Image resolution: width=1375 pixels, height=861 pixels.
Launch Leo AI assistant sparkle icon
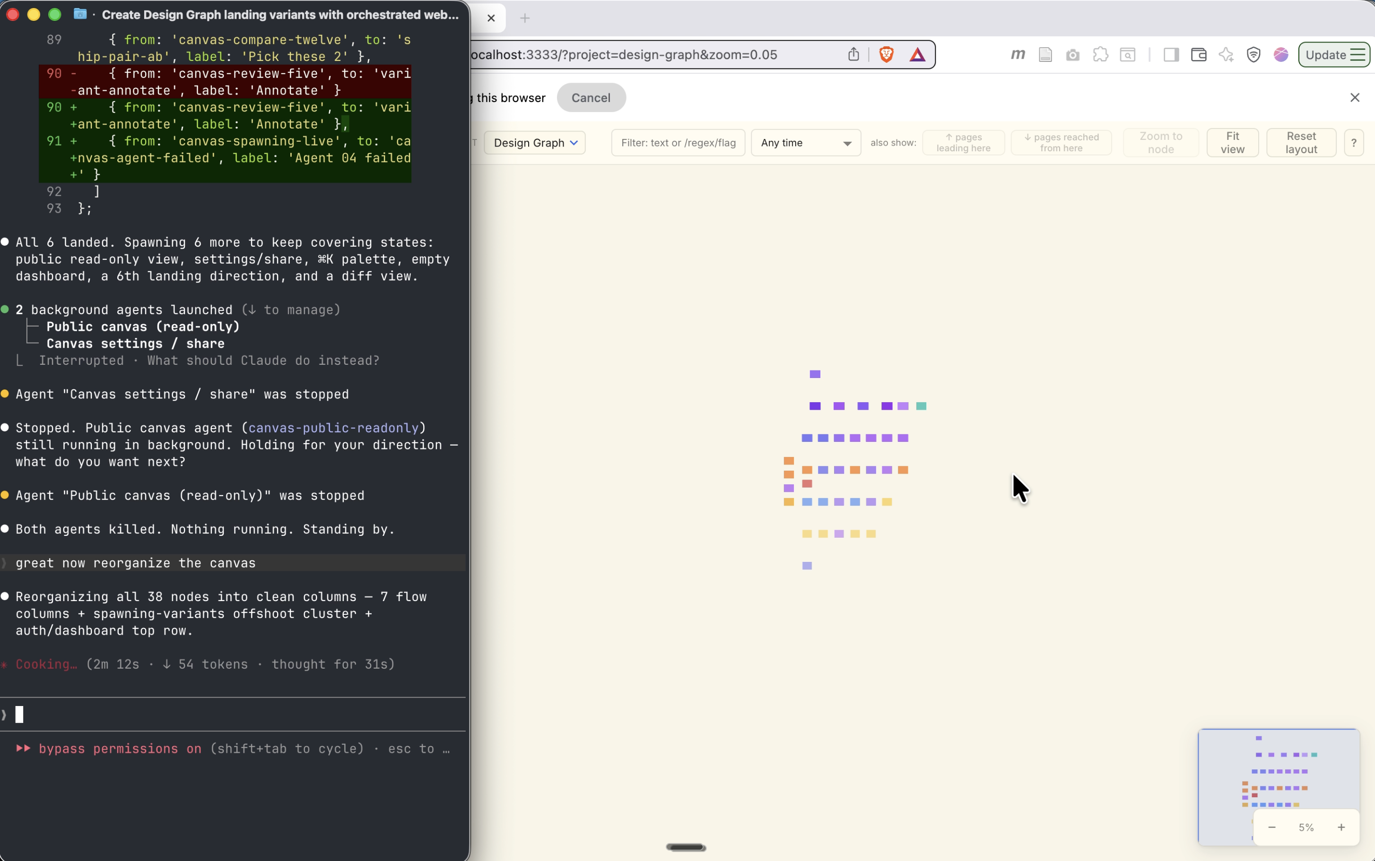click(x=1227, y=55)
